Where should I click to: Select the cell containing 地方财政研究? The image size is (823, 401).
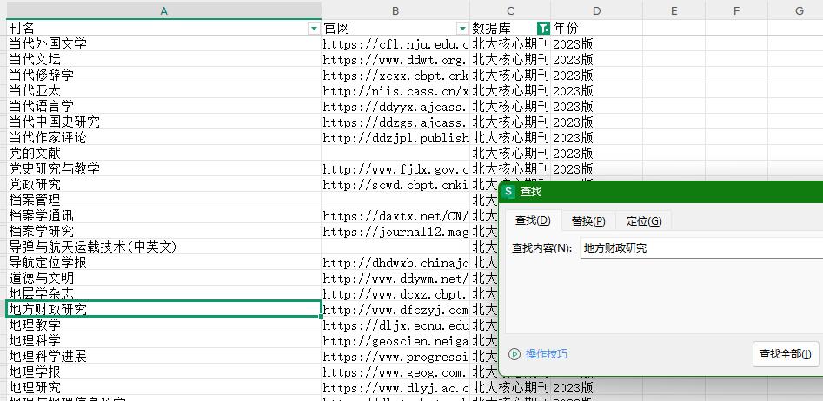tap(163, 309)
